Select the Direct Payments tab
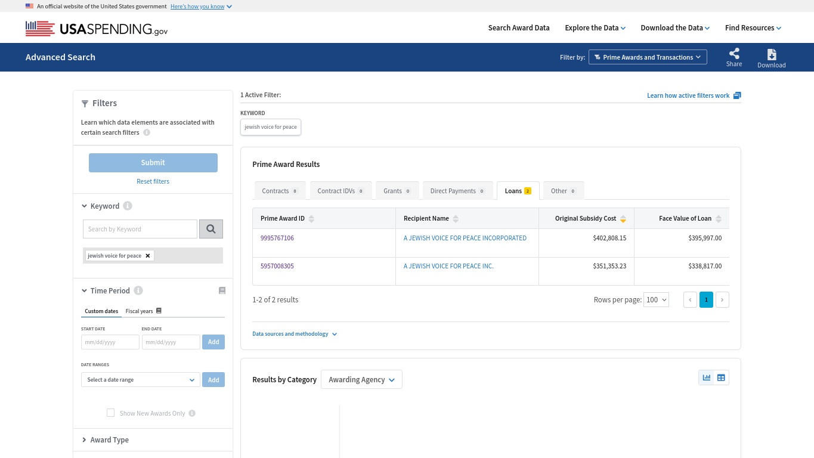The width and height of the screenshot is (814, 458). 458,191
